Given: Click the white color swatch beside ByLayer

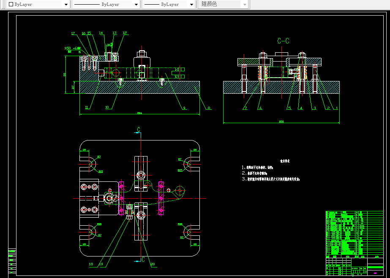Looking at the screenshot, I should tap(11, 4).
